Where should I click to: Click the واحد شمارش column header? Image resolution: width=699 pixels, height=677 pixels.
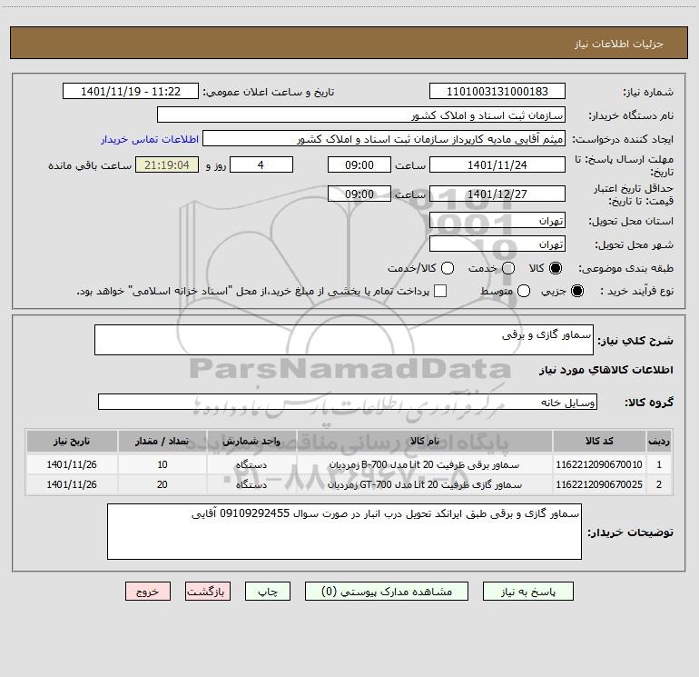coord(251,442)
